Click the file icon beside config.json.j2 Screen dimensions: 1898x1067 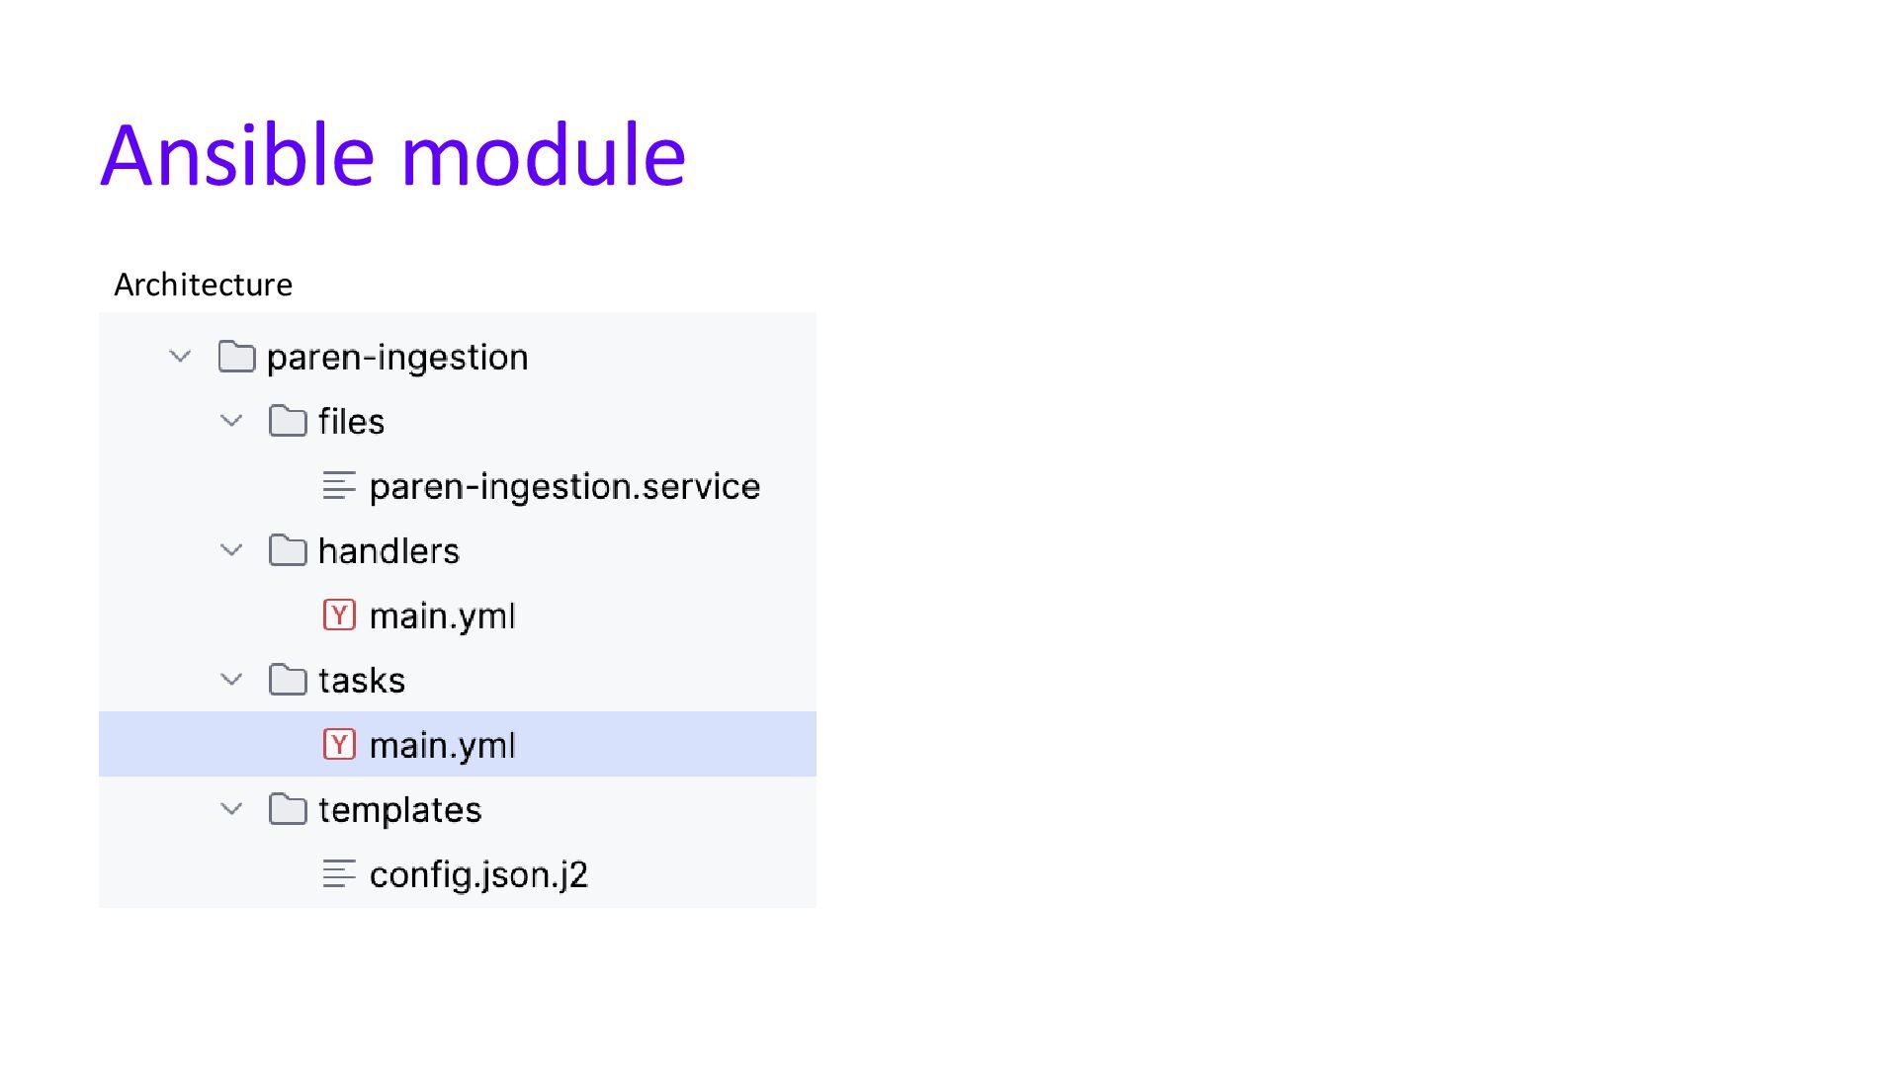coord(339,874)
